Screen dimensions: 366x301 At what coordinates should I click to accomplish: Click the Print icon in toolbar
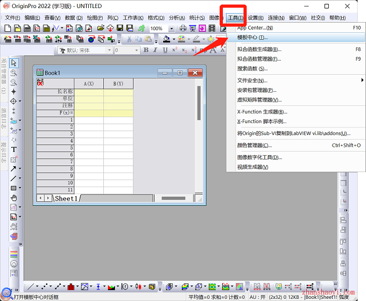(183, 28)
